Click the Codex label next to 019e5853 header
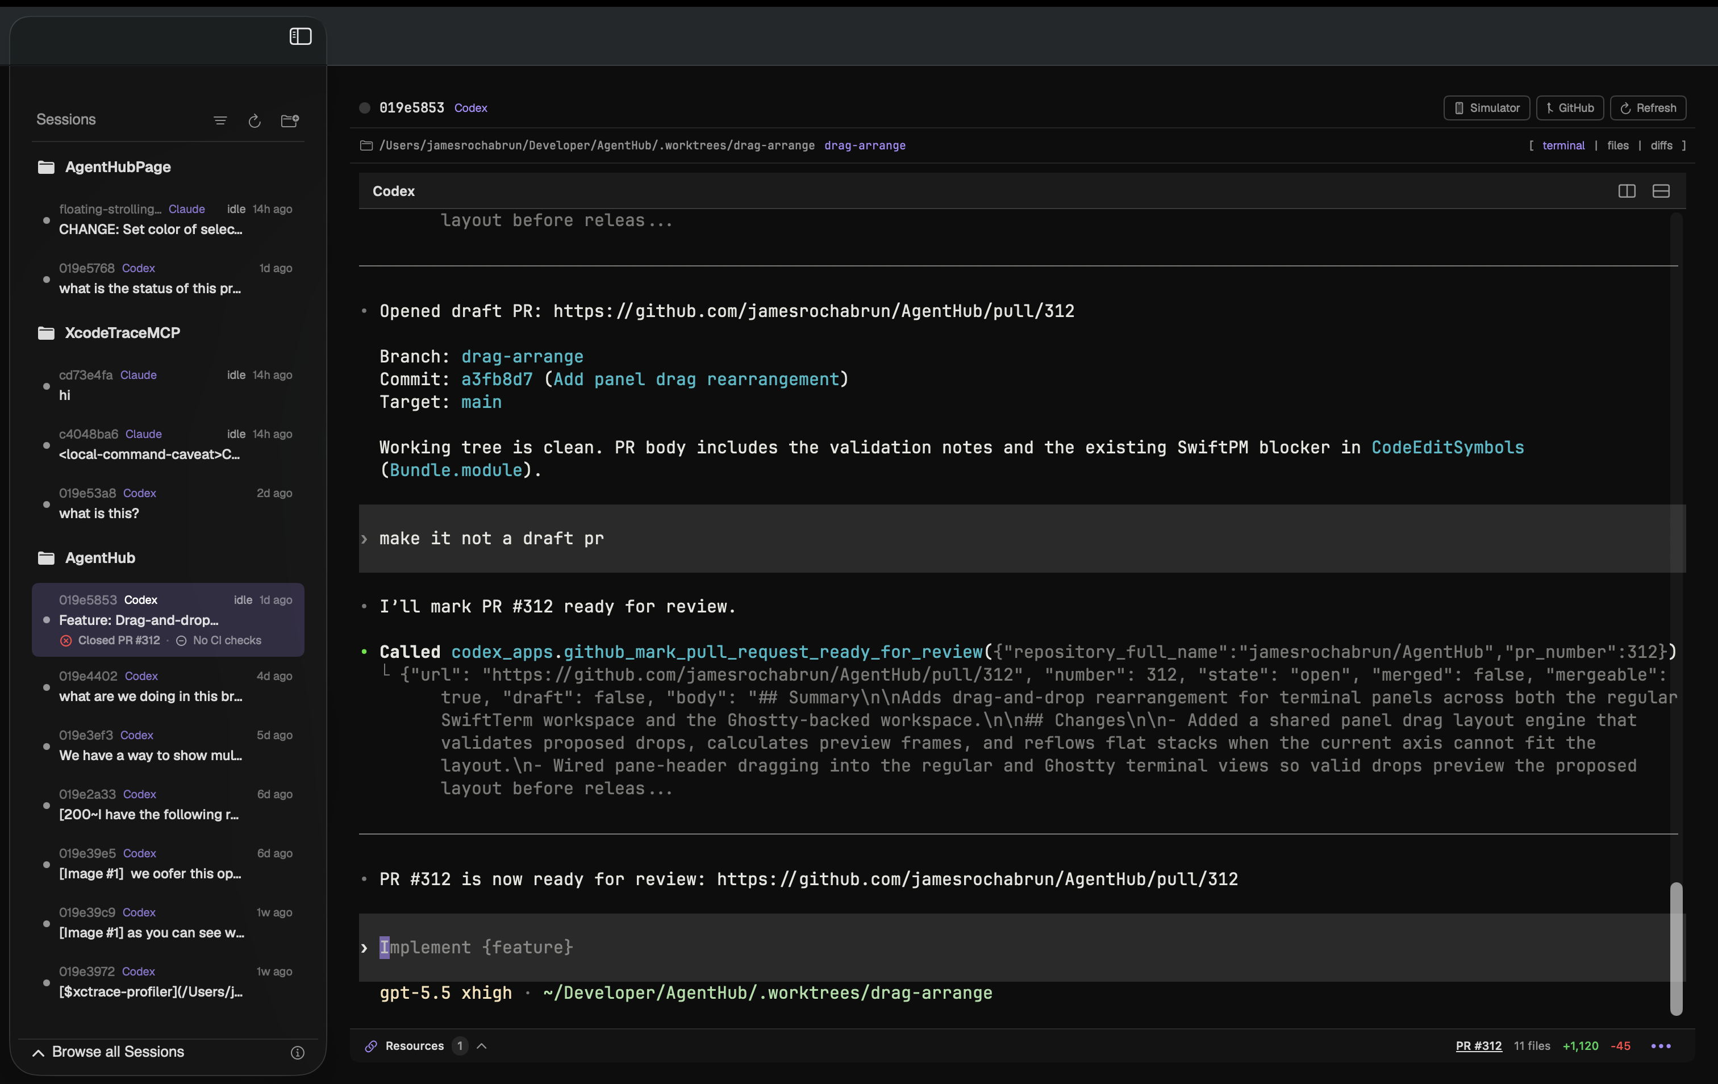Viewport: 1718px width, 1084px height. (471, 109)
